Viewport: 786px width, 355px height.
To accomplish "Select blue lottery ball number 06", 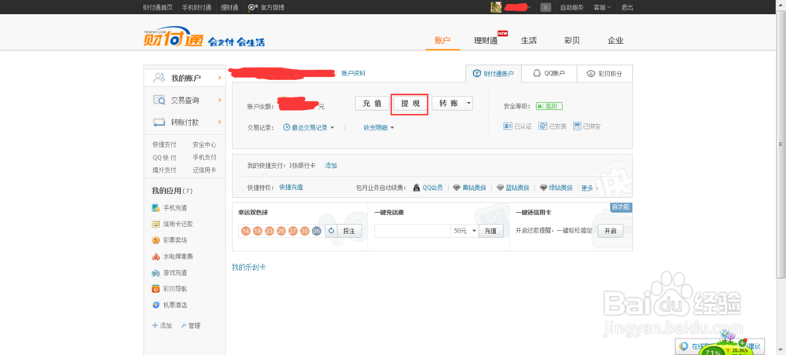I will pyautogui.click(x=316, y=231).
